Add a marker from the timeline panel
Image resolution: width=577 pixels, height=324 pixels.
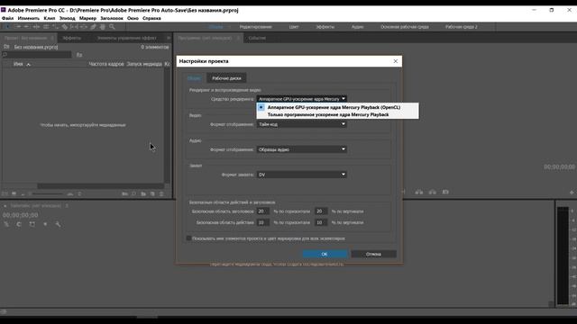tap(45, 224)
